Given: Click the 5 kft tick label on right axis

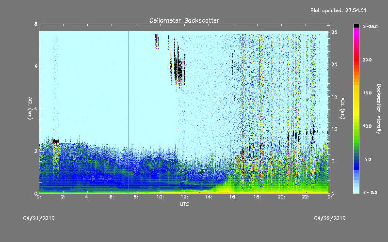Looking at the screenshot, I should [x=333, y=161].
